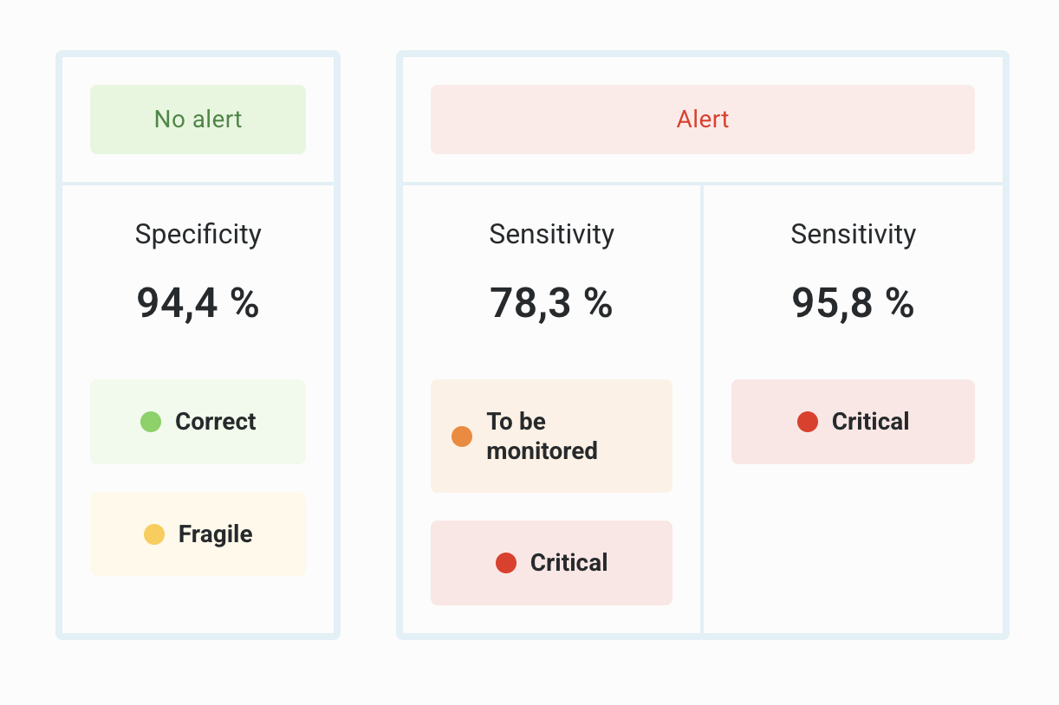1059x705 pixels.
Task: Click the 78,3 % sensitivity value
Action: pos(551,303)
